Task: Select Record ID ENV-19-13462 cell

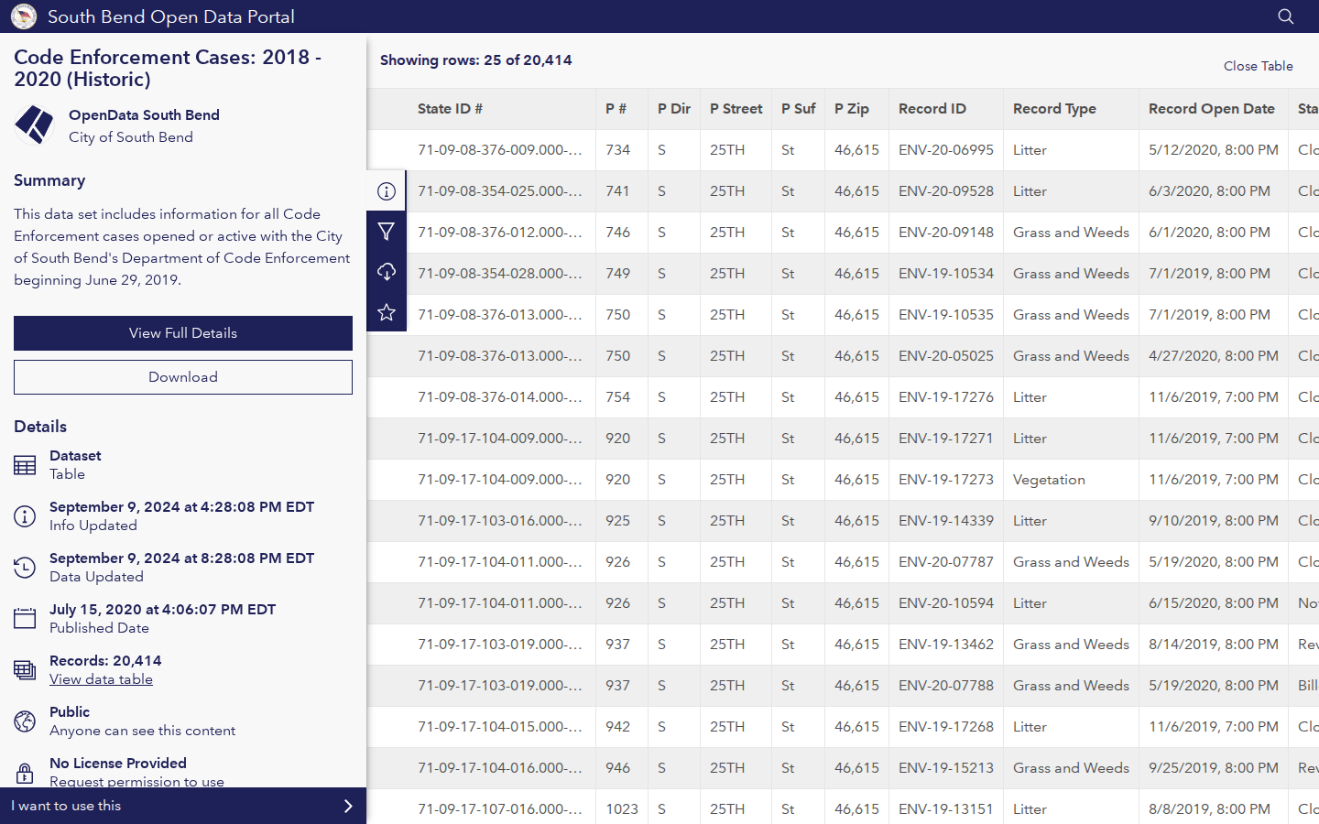Action: (x=946, y=645)
